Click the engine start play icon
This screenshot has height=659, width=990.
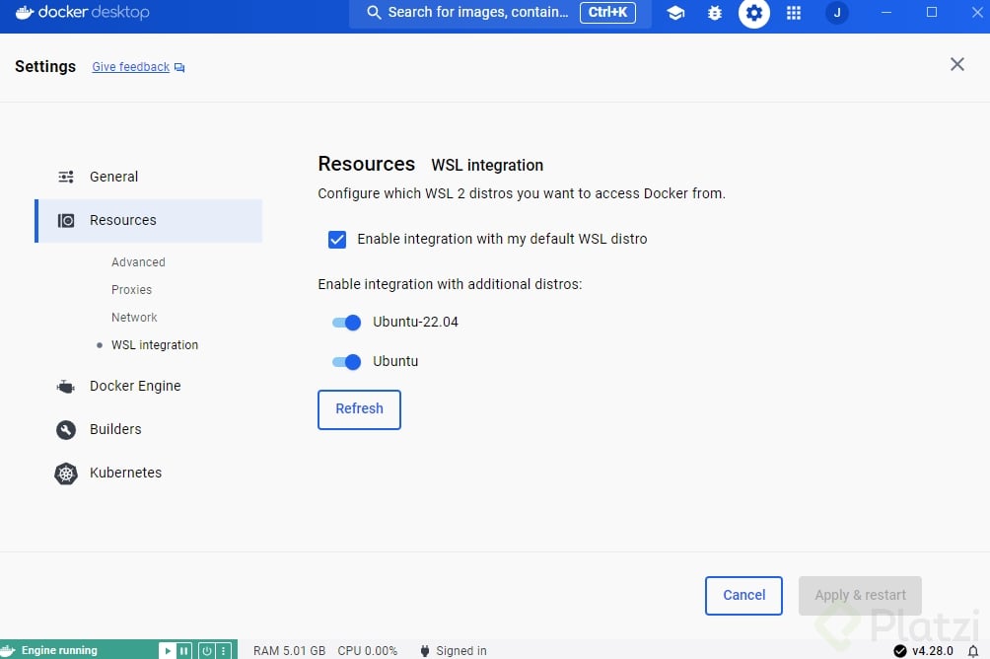point(168,651)
